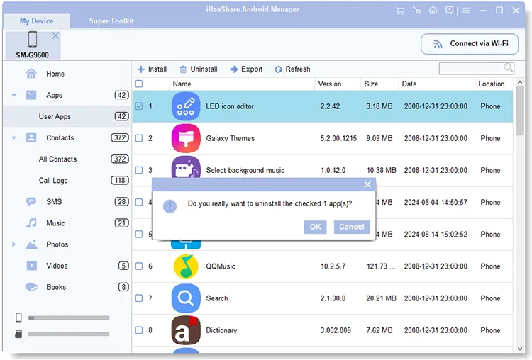The image size is (532, 360).
Task: Check the Search app row checkbox
Action: click(139, 298)
